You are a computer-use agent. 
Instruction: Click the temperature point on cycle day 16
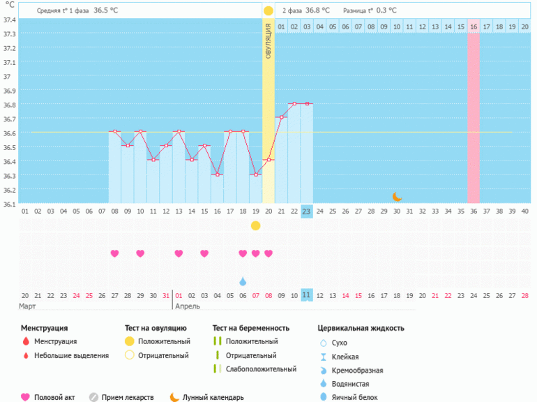click(x=217, y=174)
